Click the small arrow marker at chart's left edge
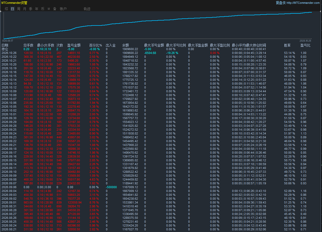The width and height of the screenshot is (322, 232). pos(1,12)
